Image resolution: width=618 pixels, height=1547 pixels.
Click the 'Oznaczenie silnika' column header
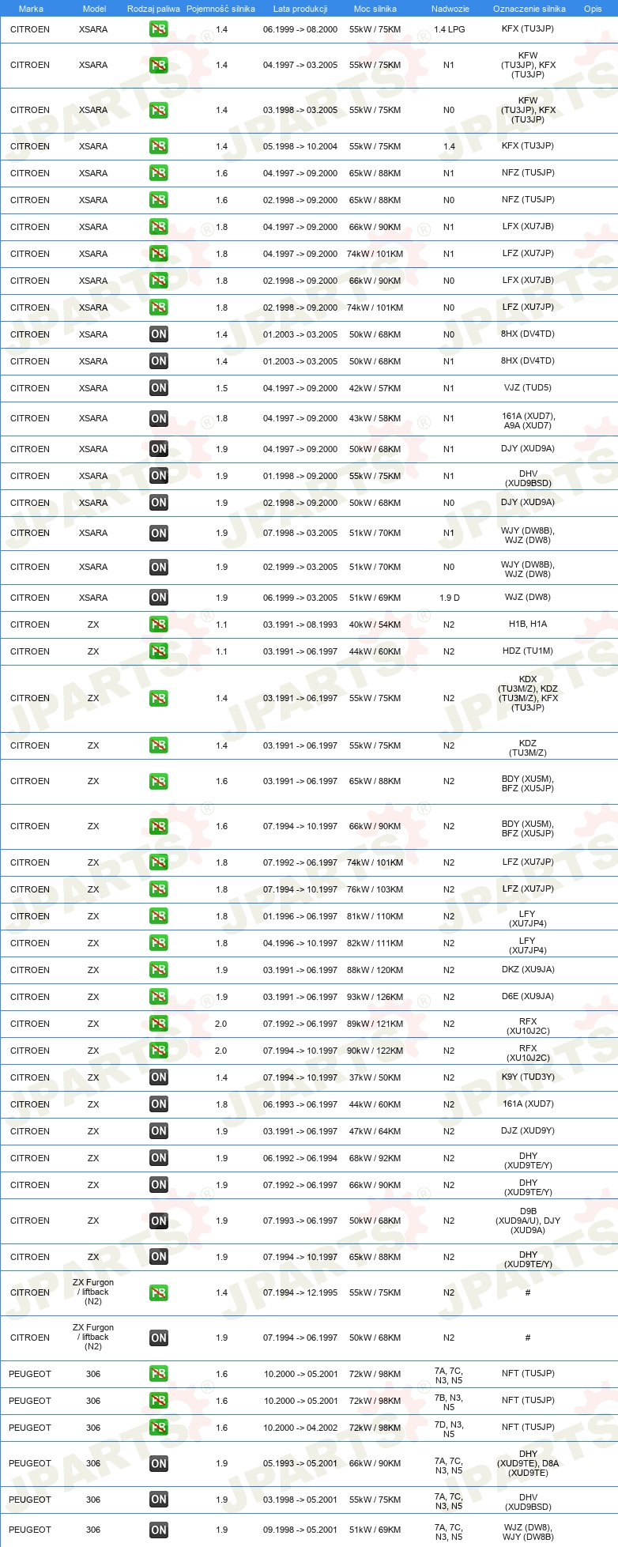529,9
